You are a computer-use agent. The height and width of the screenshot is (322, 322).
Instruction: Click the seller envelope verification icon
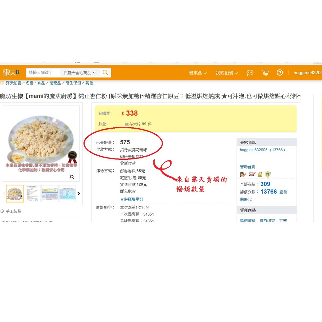click(x=252, y=174)
